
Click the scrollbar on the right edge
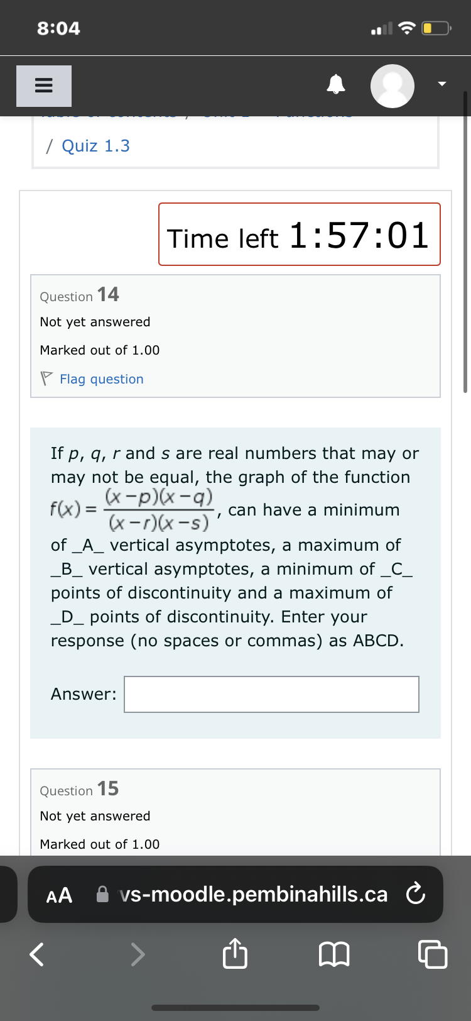(467, 251)
